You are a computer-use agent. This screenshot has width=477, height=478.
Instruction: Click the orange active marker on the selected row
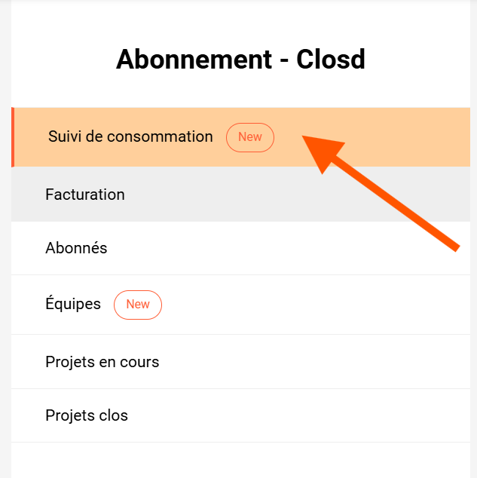13,137
